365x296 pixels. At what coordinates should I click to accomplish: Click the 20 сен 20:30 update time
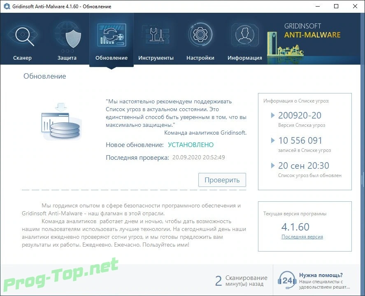point(304,165)
